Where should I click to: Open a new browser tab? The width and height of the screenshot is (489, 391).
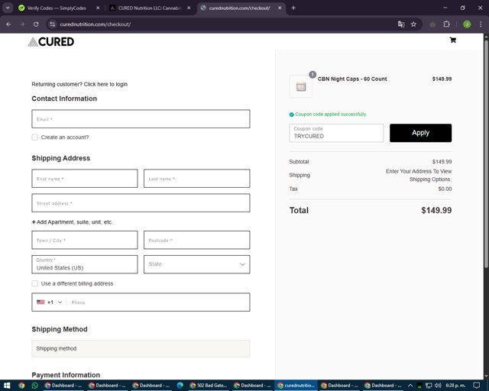point(293,8)
